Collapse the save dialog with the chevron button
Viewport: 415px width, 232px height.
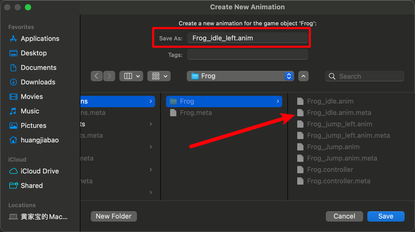coord(303,76)
